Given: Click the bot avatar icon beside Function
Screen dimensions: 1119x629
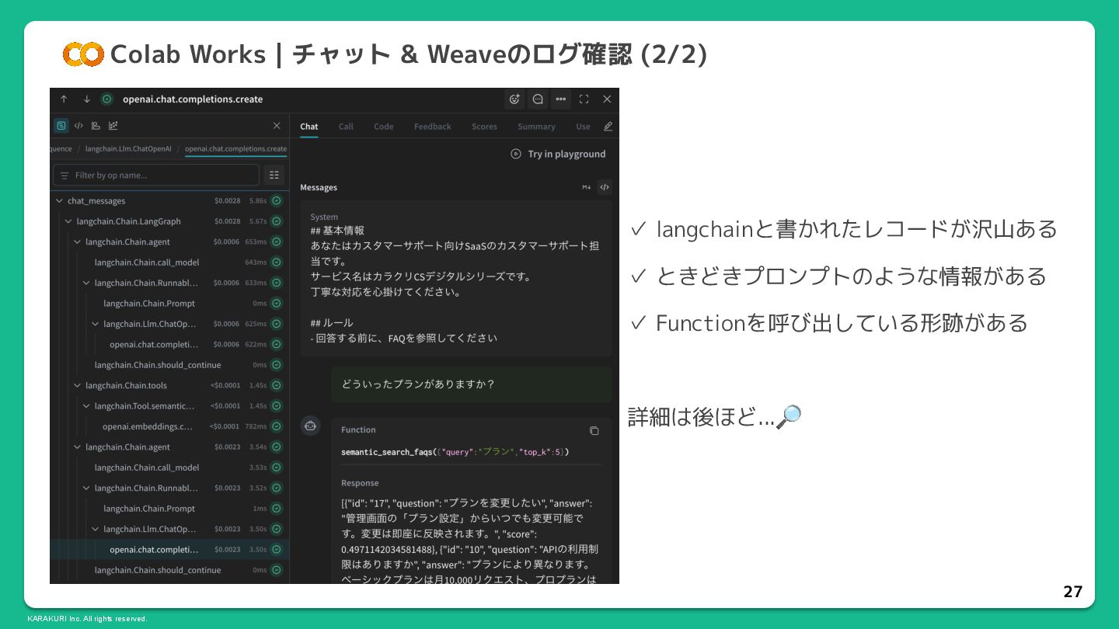Looking at the screenshot, I should point(310,426).
